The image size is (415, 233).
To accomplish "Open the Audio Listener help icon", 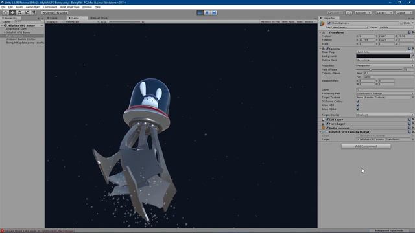I will pyautogui.click(x=409, y=128).
